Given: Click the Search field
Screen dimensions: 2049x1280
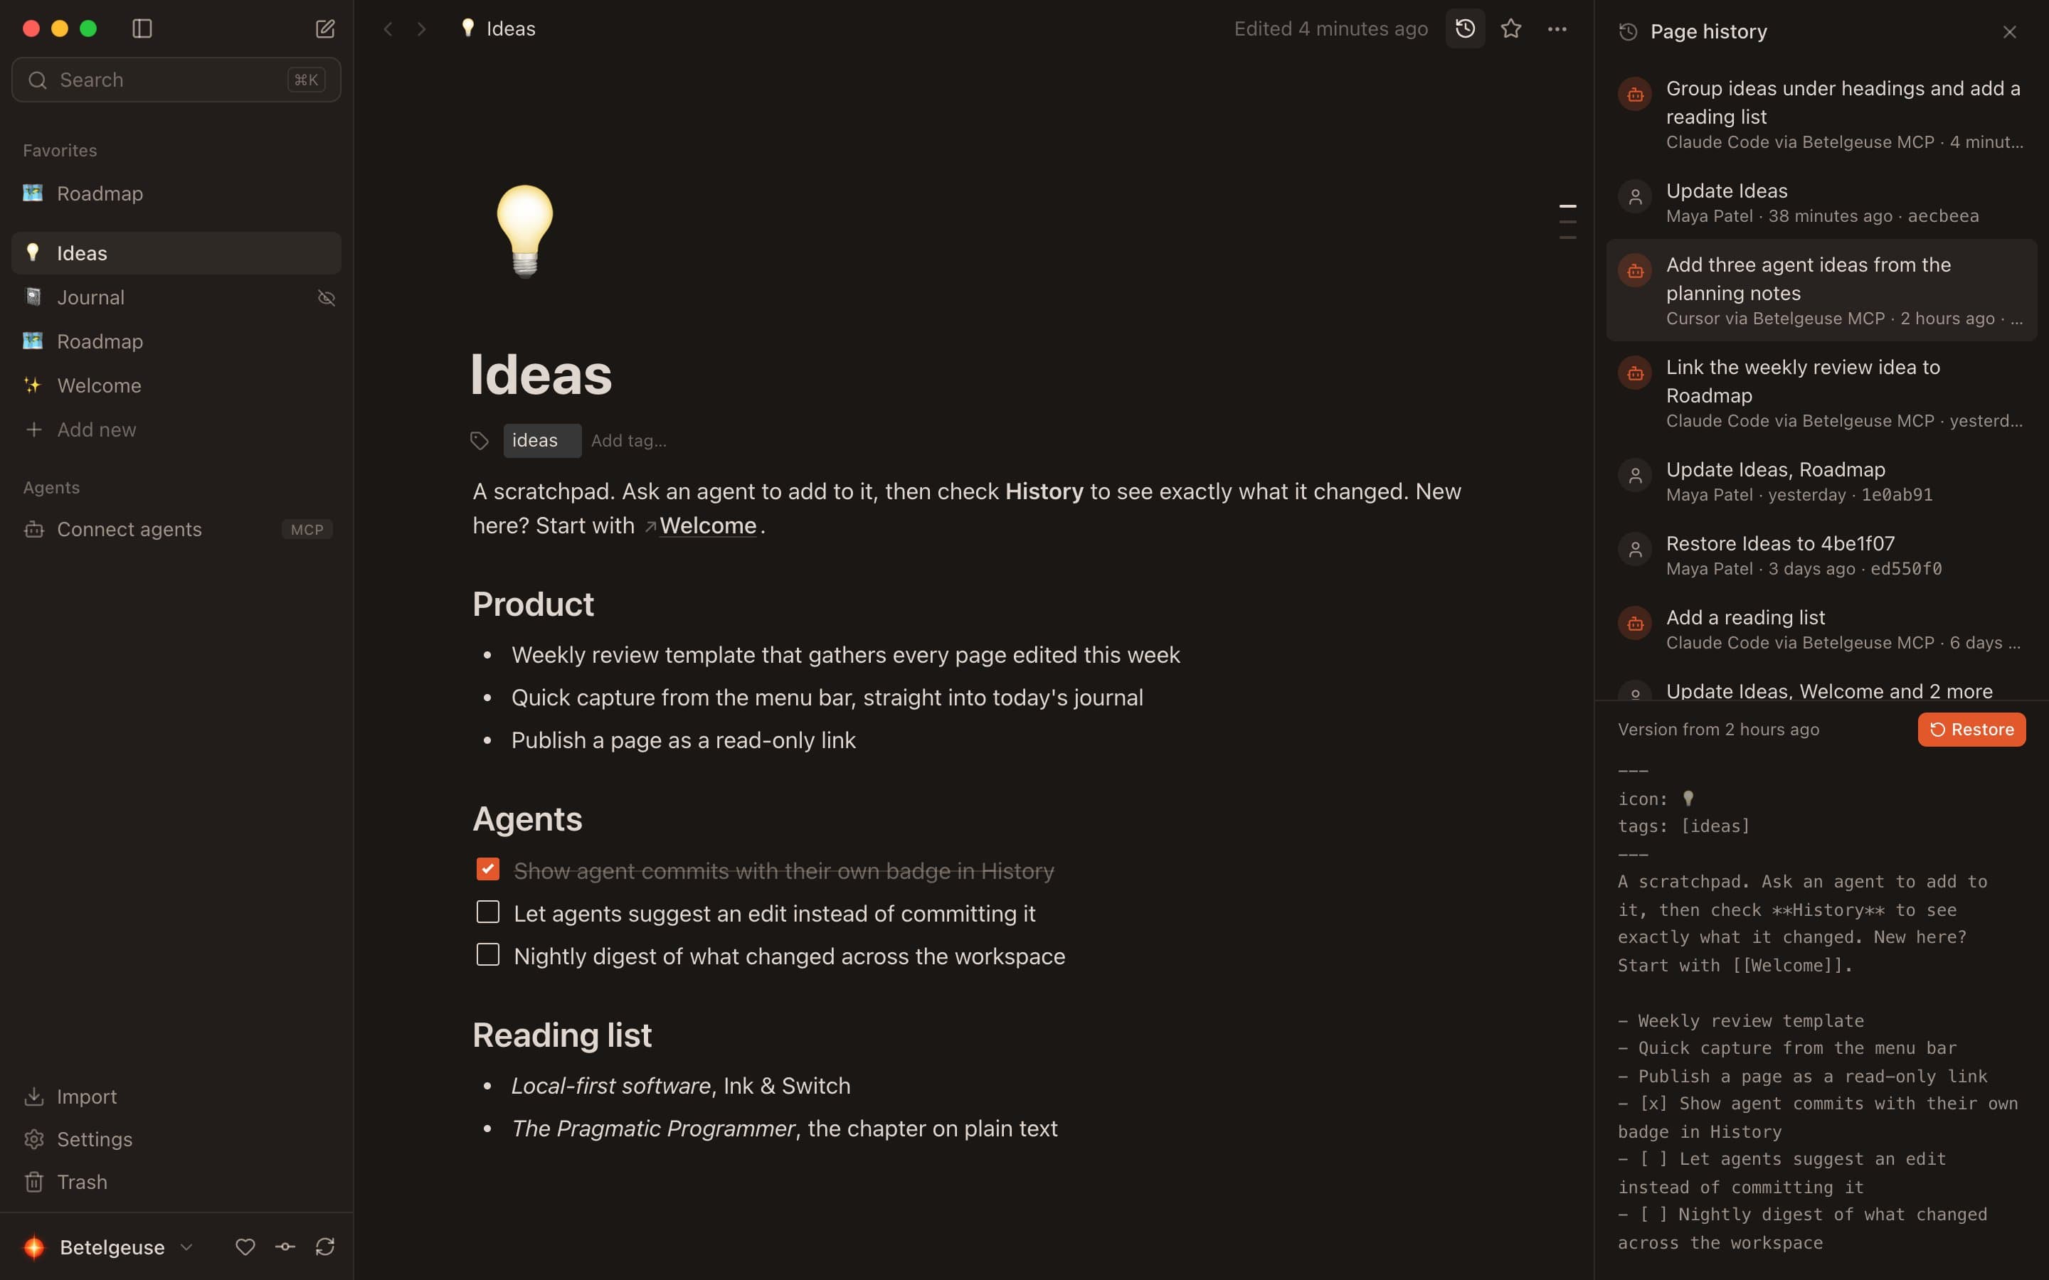Looking at the screenshot, I should pos(176,80).
